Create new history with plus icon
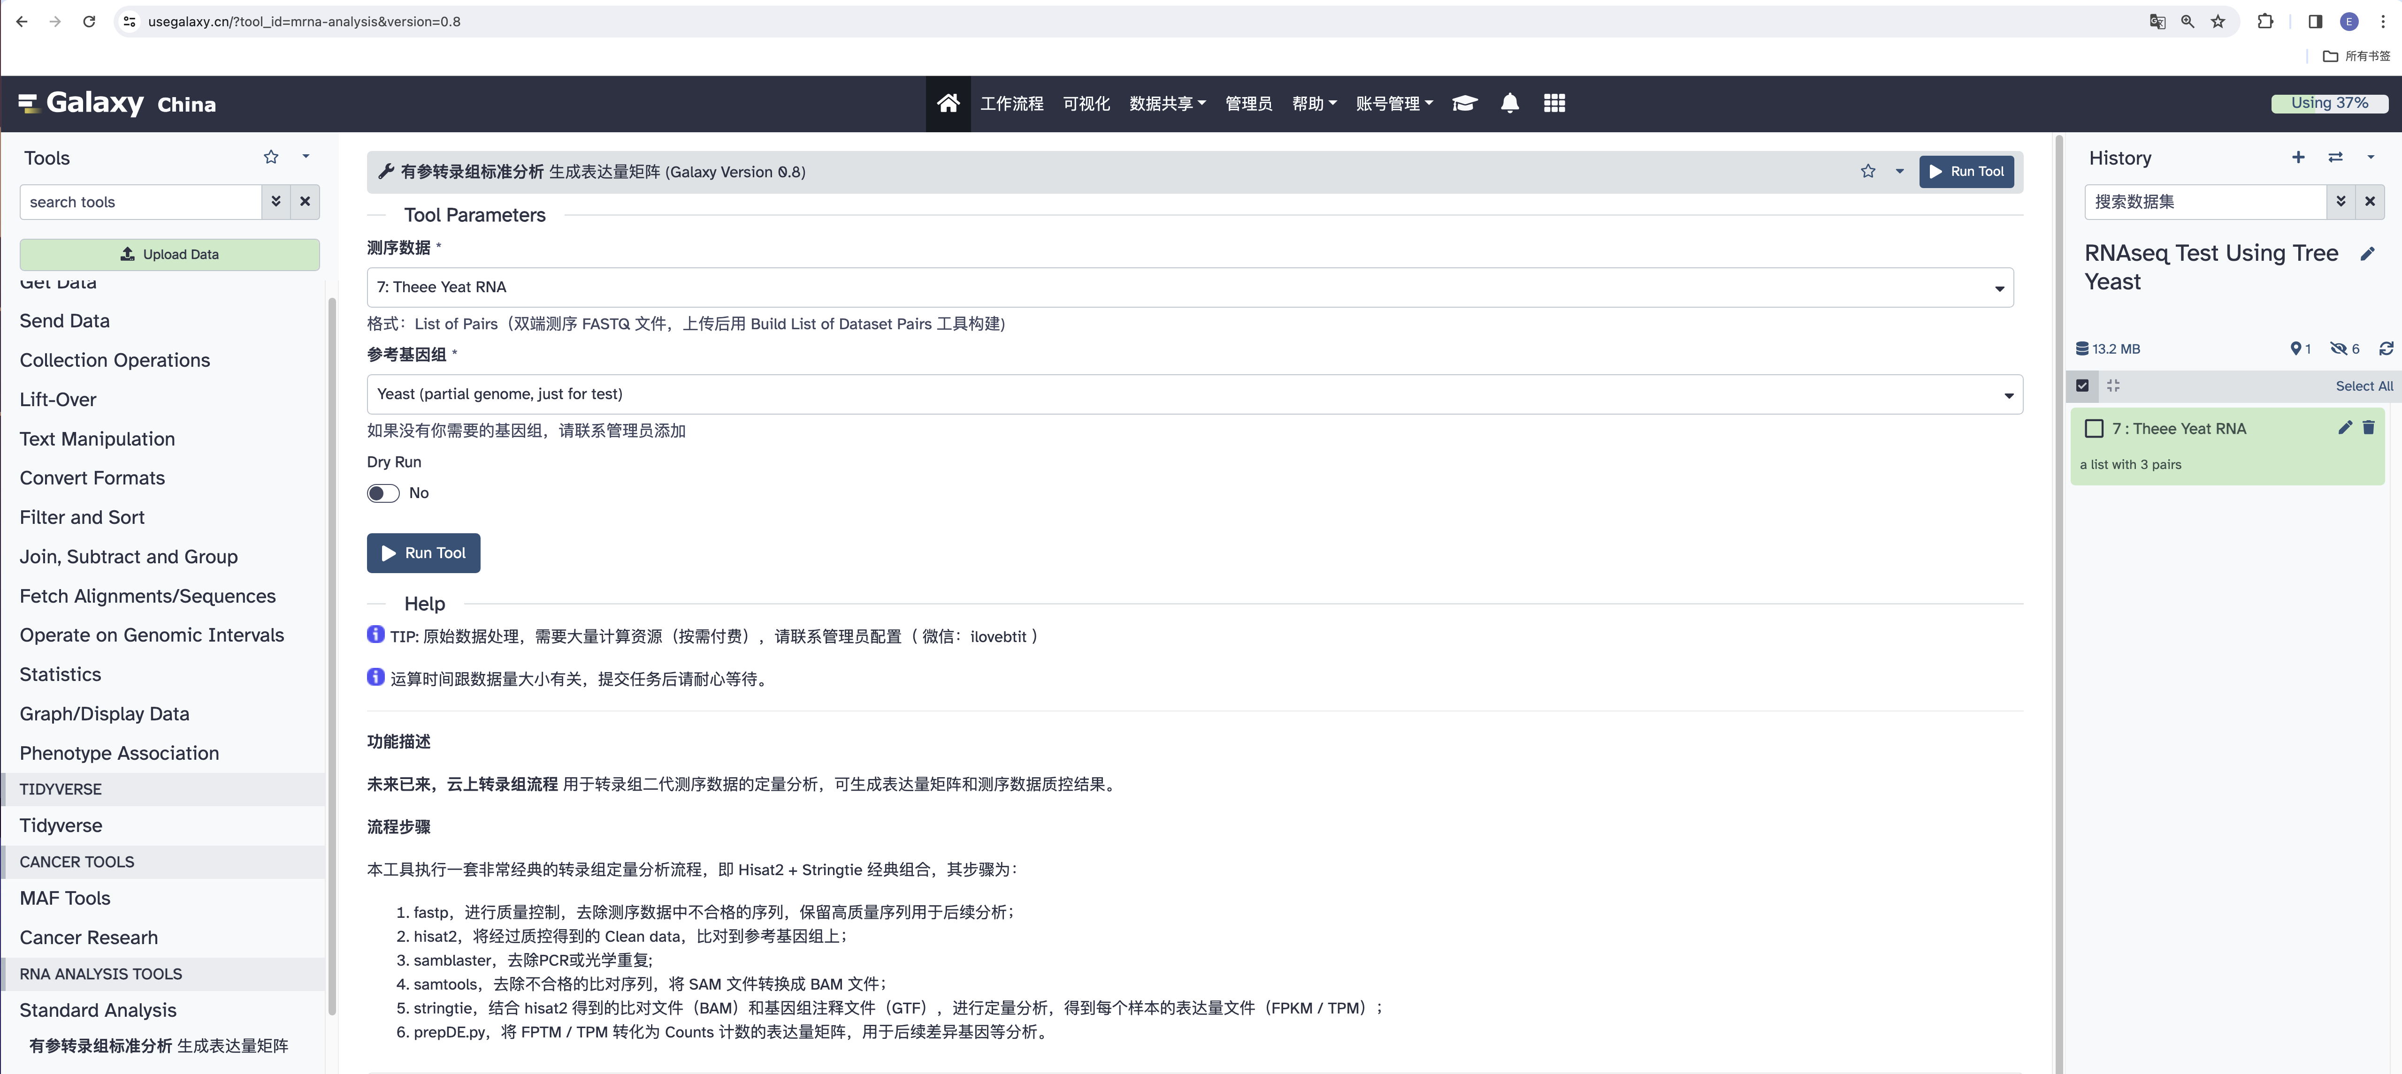Viewport: 2402px width, 1074px height. pyautogui.click(x=2298, y=158)
